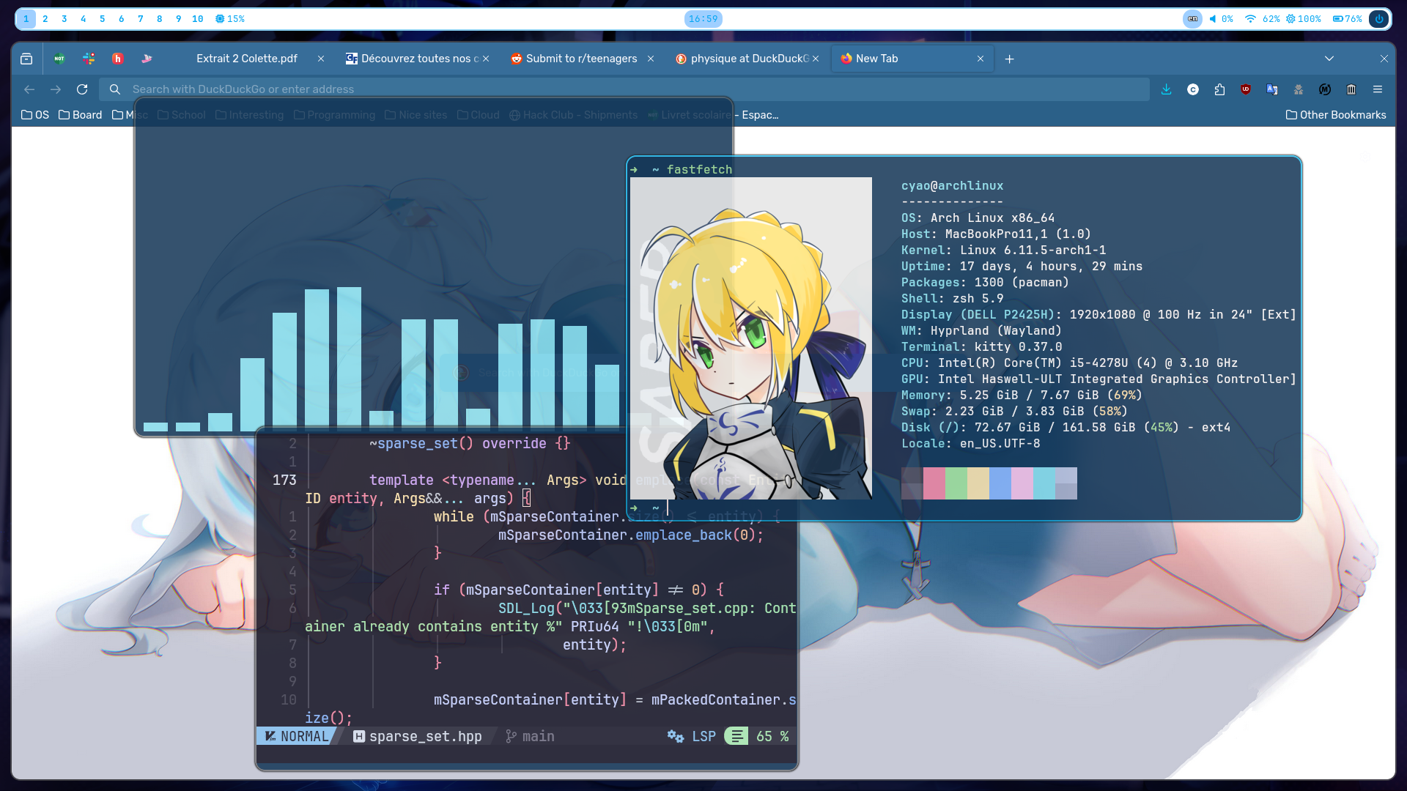This screenshot has height=791, width=1407.
Task: Switch to workspace 5
Action: pyautogui.click(x=103, y=19)
